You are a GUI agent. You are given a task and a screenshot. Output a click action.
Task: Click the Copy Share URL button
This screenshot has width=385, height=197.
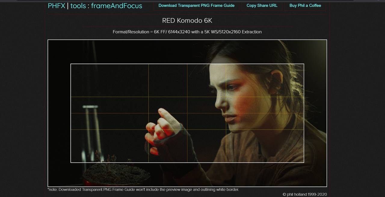pos(262,5)
